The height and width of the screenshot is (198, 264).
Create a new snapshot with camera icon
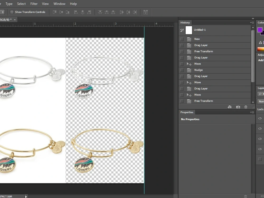click(x=238, y=107)
